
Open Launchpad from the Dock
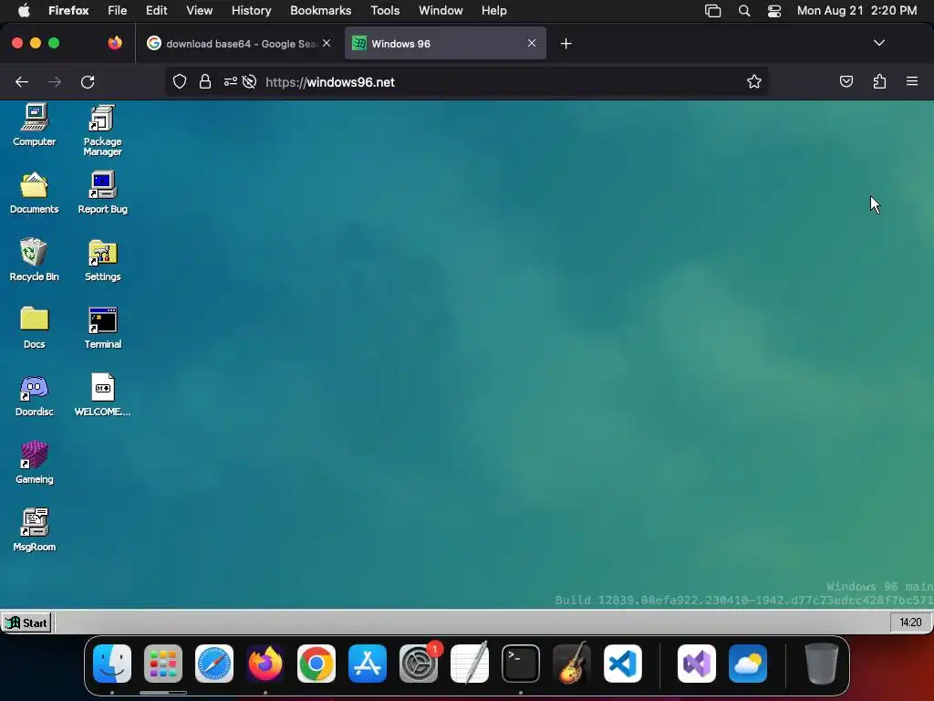163,664
